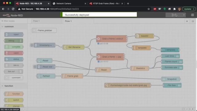Screen dimensions: 197x111
Task: Bookmark this page with star icon
Action: tap(149, 9)
